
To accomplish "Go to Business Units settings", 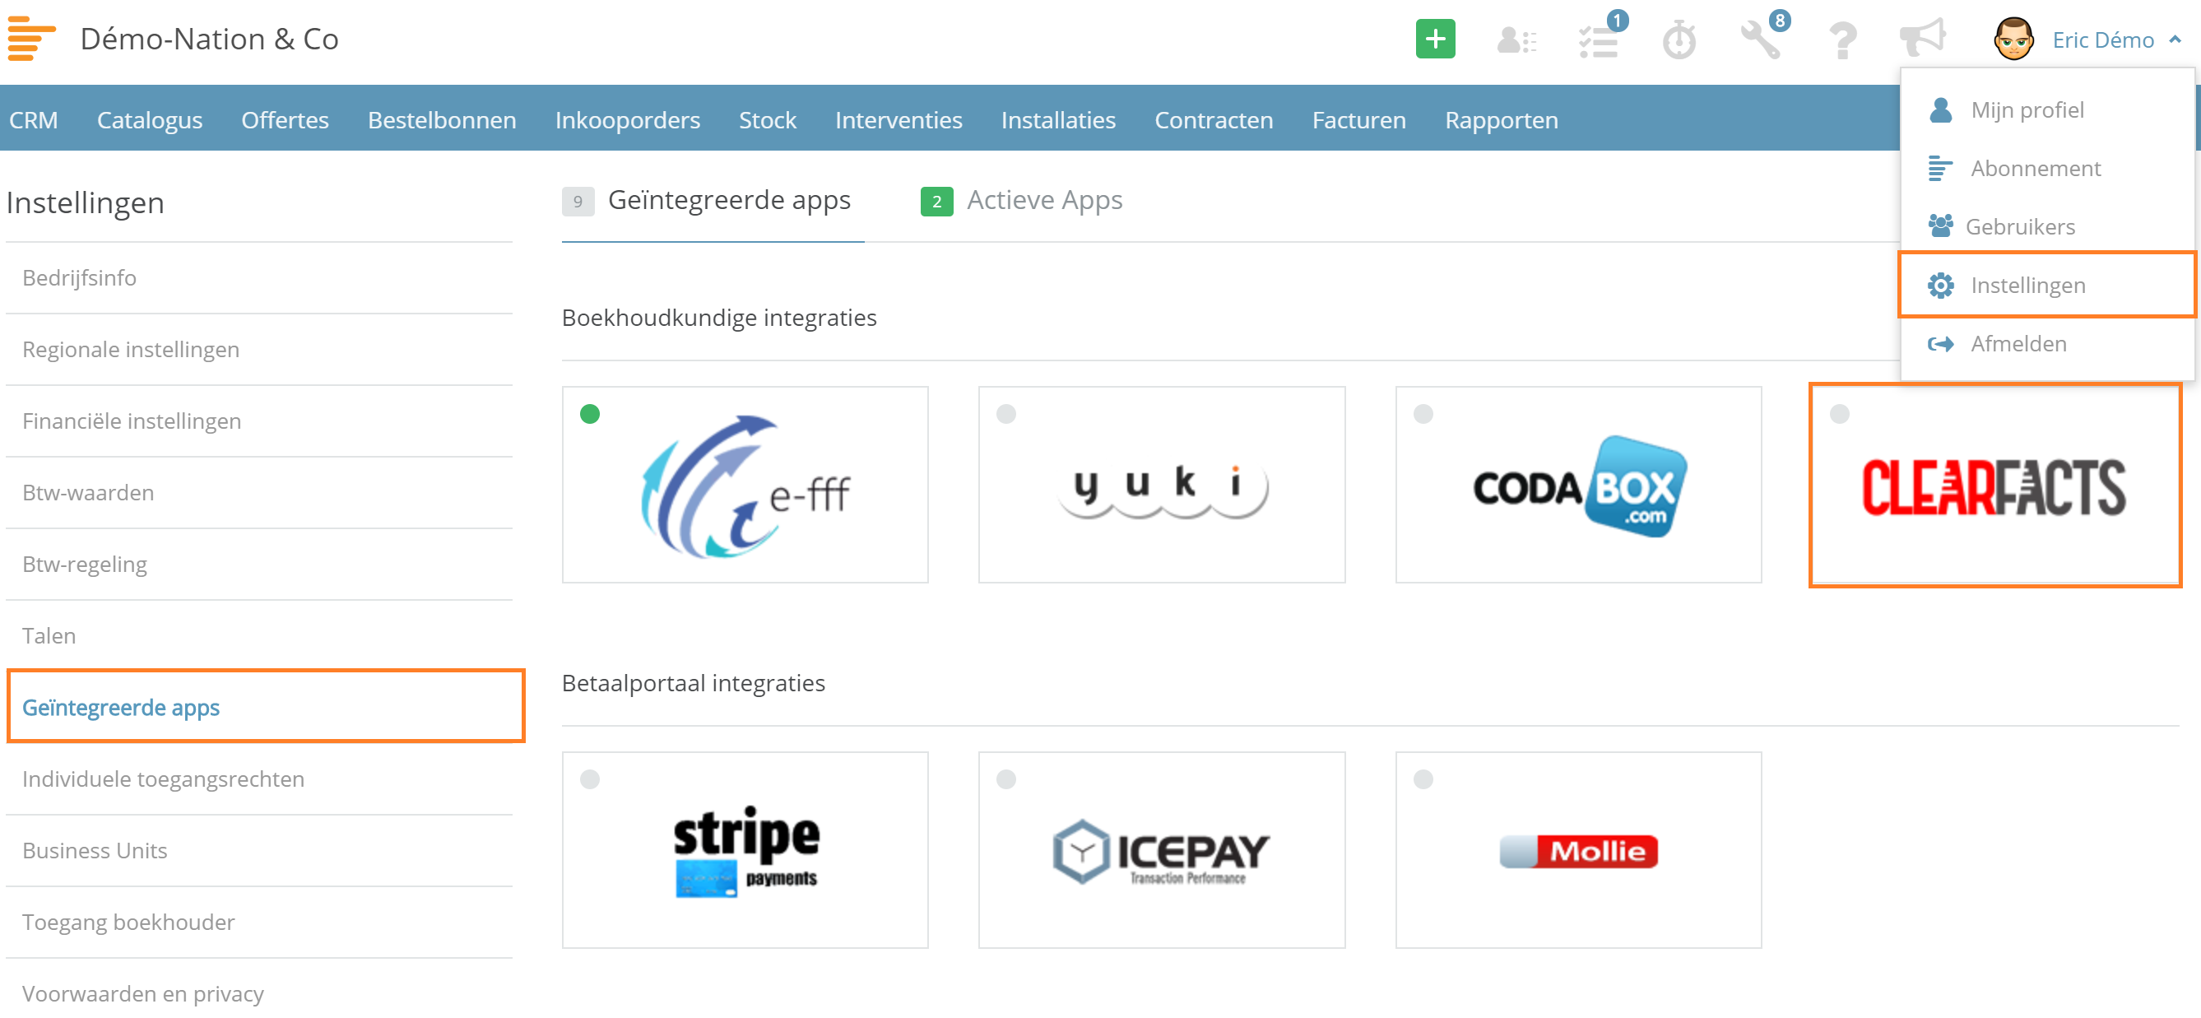I will [x=259, y=851].
